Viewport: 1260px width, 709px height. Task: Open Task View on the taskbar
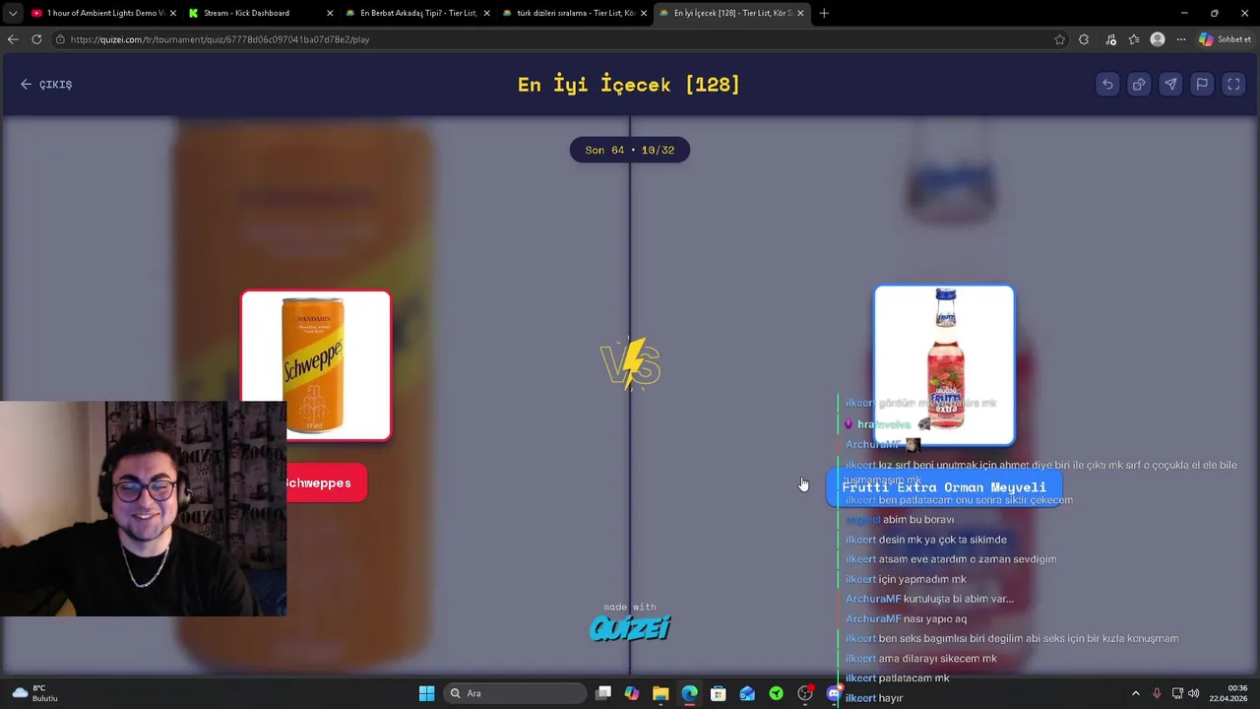point(603,693)
